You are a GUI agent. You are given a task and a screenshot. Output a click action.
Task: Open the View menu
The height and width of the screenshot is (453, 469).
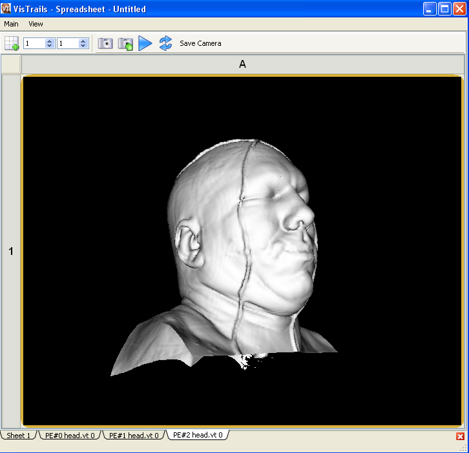click(x=36, y=24)
